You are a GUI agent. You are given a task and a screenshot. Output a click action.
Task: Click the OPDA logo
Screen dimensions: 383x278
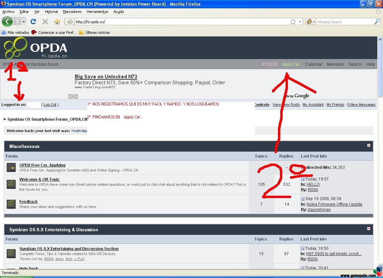(x=36, y=48)
